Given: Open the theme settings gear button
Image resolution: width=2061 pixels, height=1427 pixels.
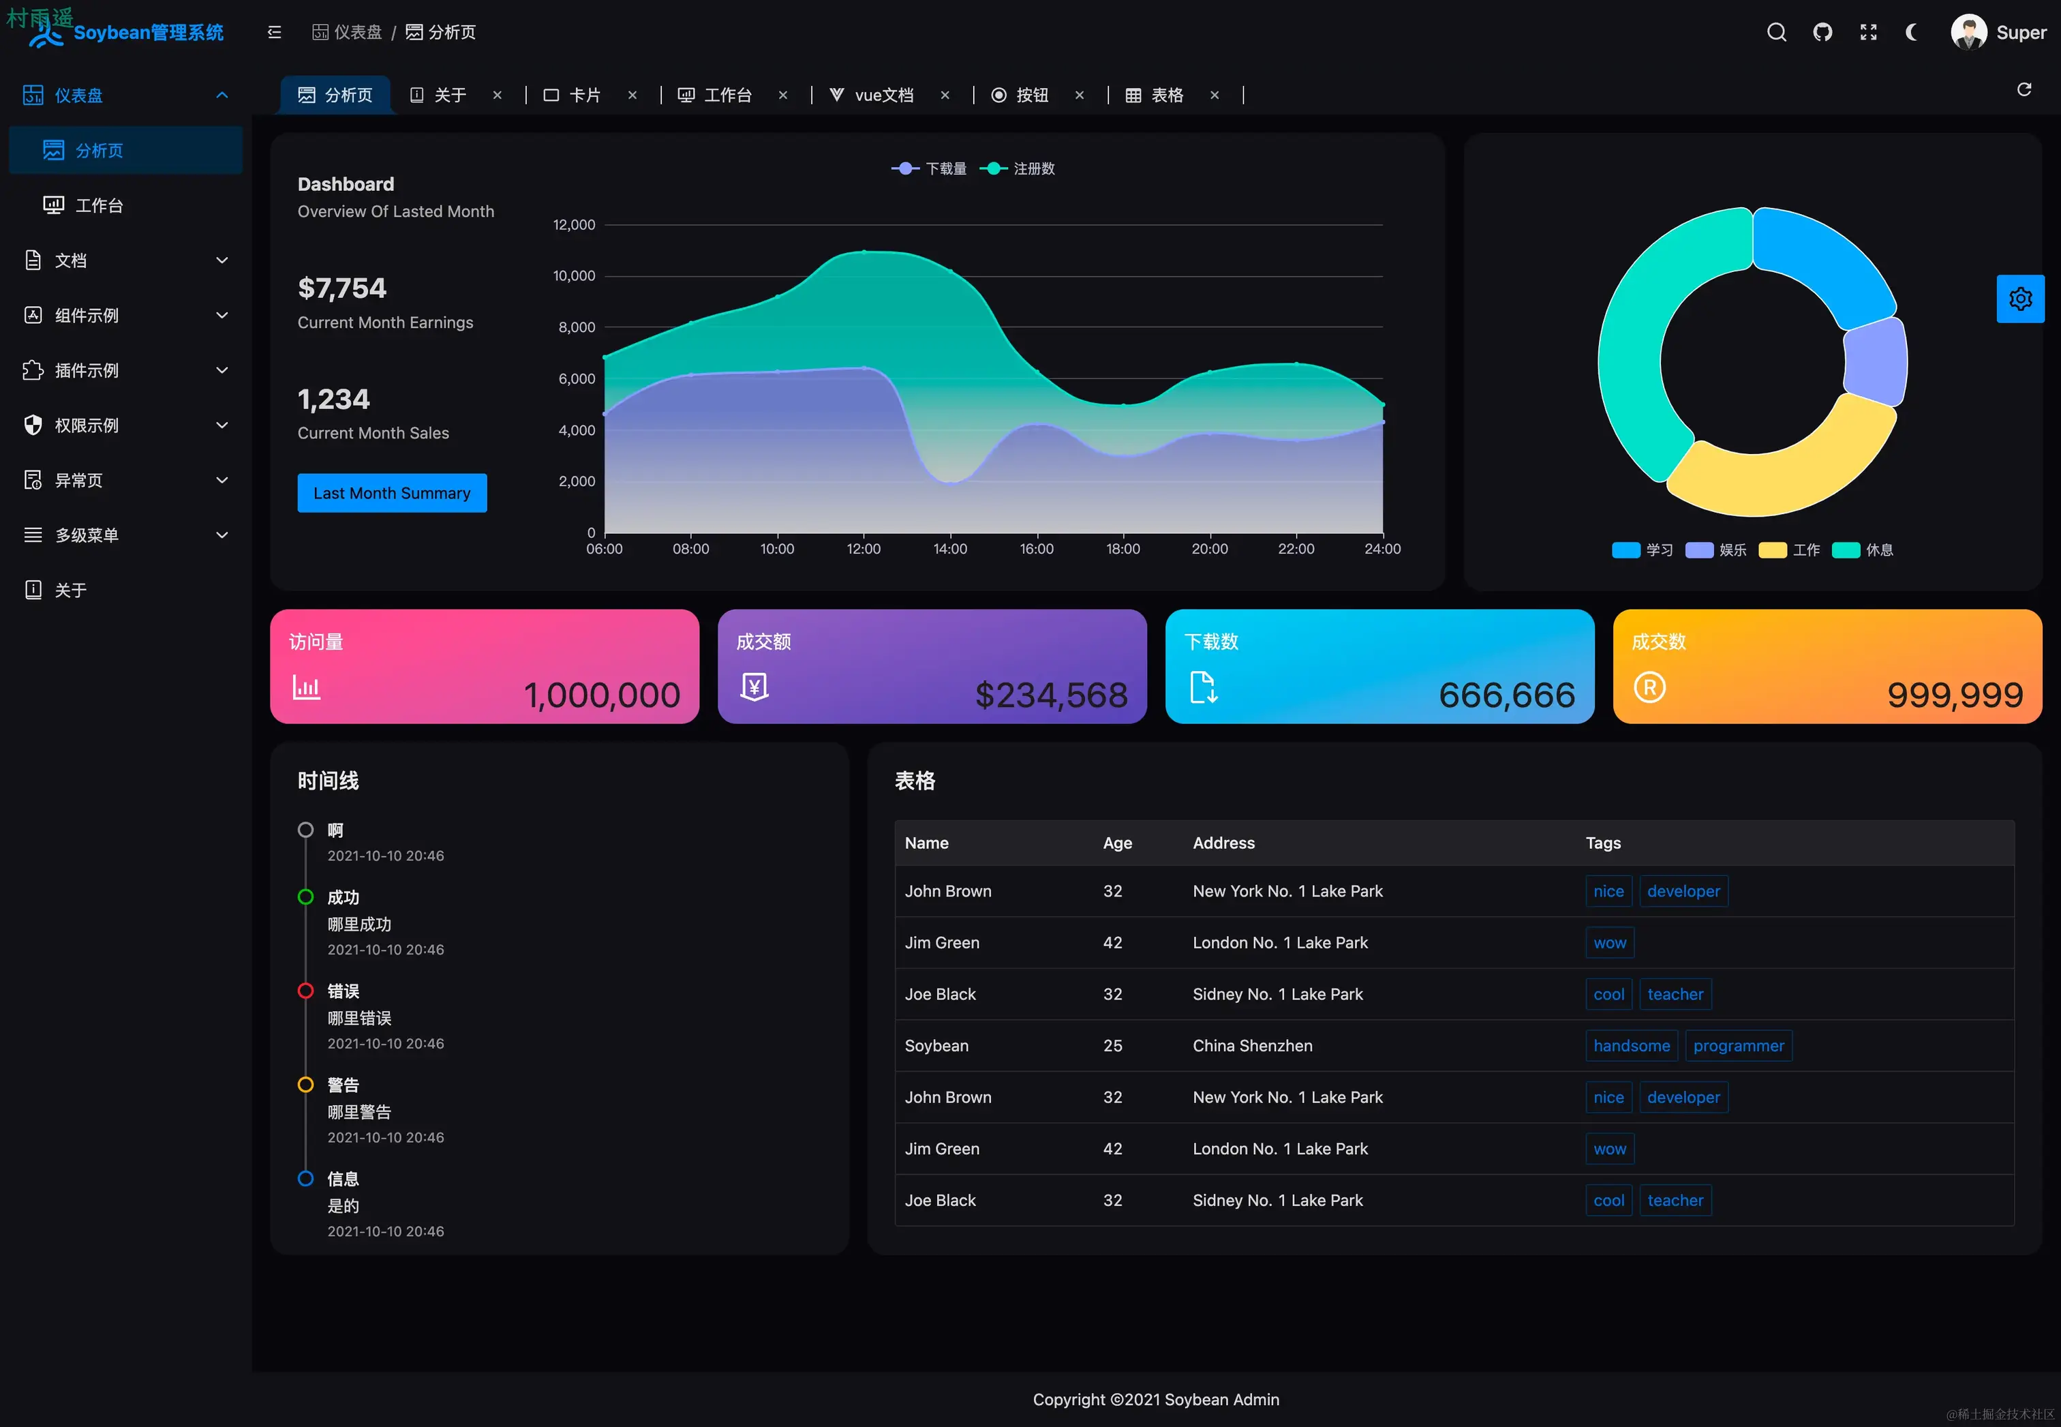Looking at the screenshot, I should (2020, 299).
